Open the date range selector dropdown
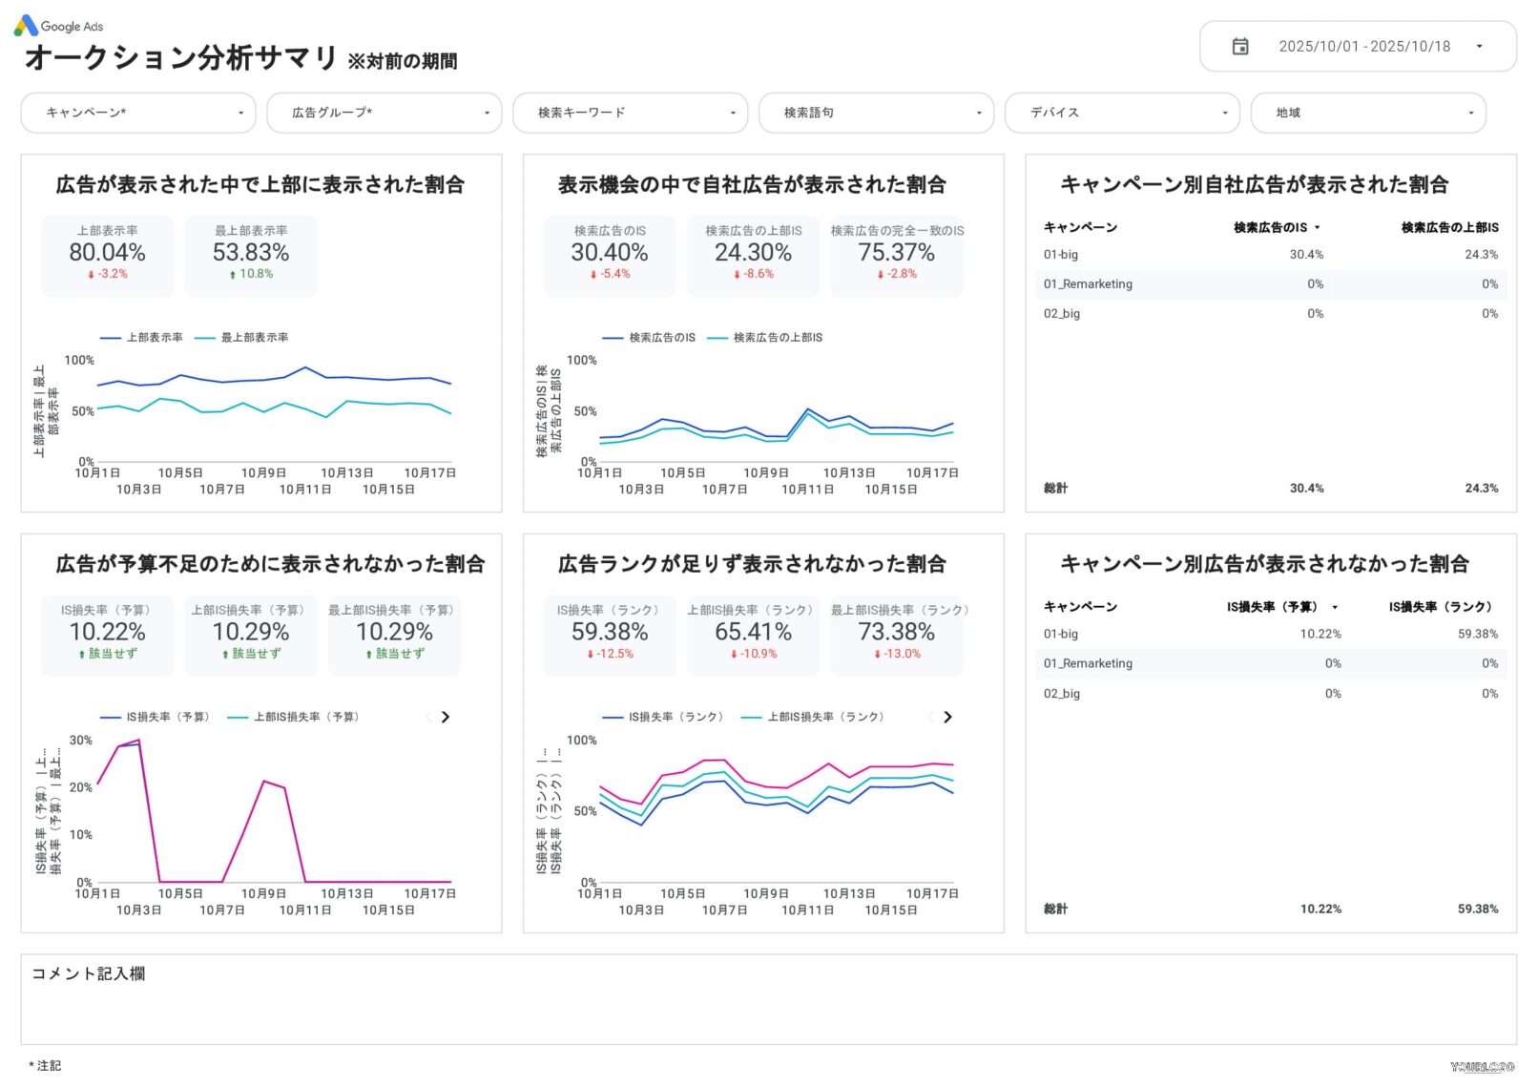 [1482, 46]
